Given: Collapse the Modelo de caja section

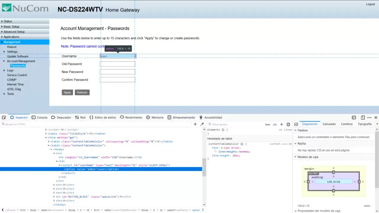Looking at the screenshot, I should [x=295, y=157].
